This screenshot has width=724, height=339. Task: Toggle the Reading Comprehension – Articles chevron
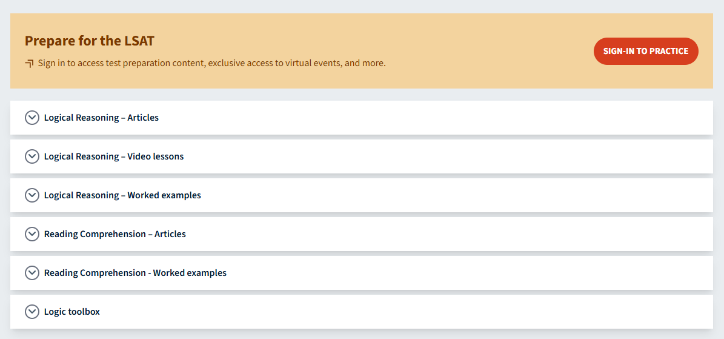(32, 234)
